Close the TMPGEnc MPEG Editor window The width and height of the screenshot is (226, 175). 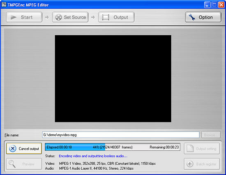221,5
